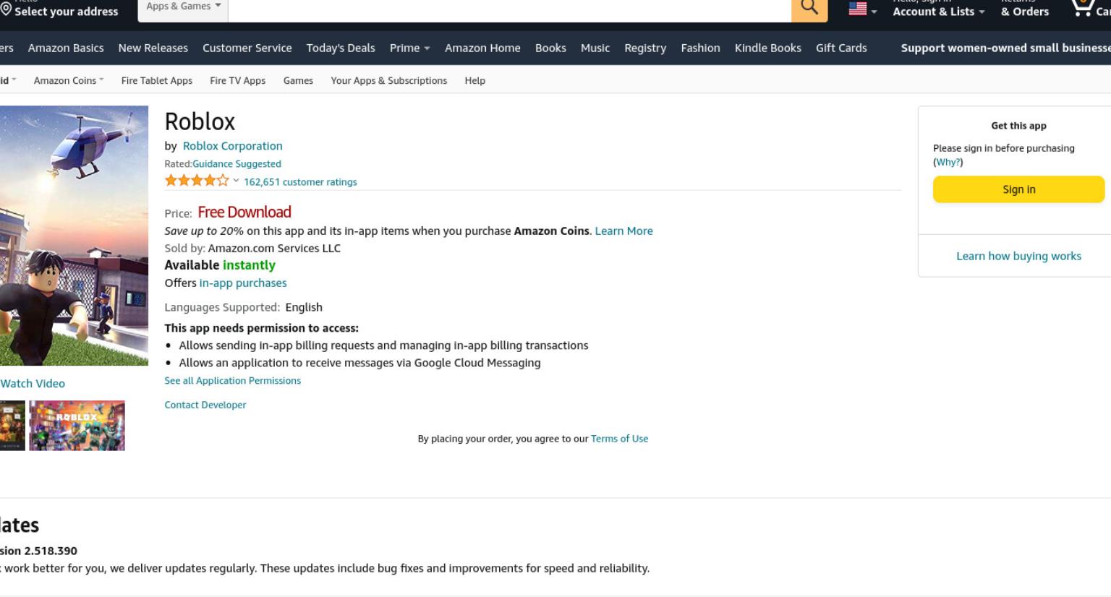Open Customer Service page

[247, 48]
